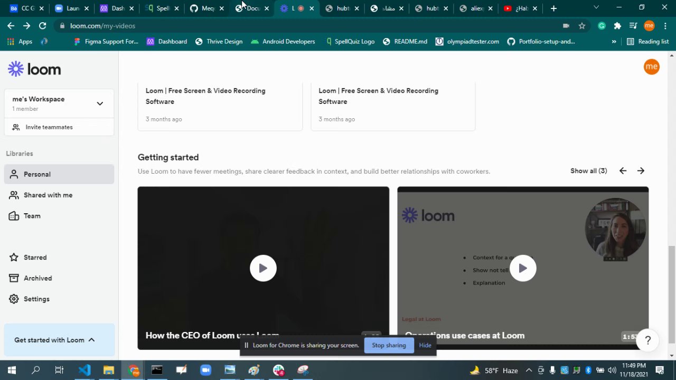Go to next Getting started videos arrow
The image size is (676, 380).
[x=641, y=171]
